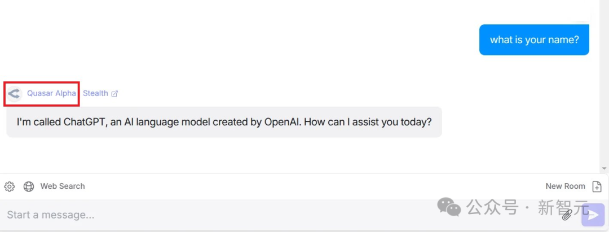Click the Quasar Alpha model avatar icon

coord(14,93)
